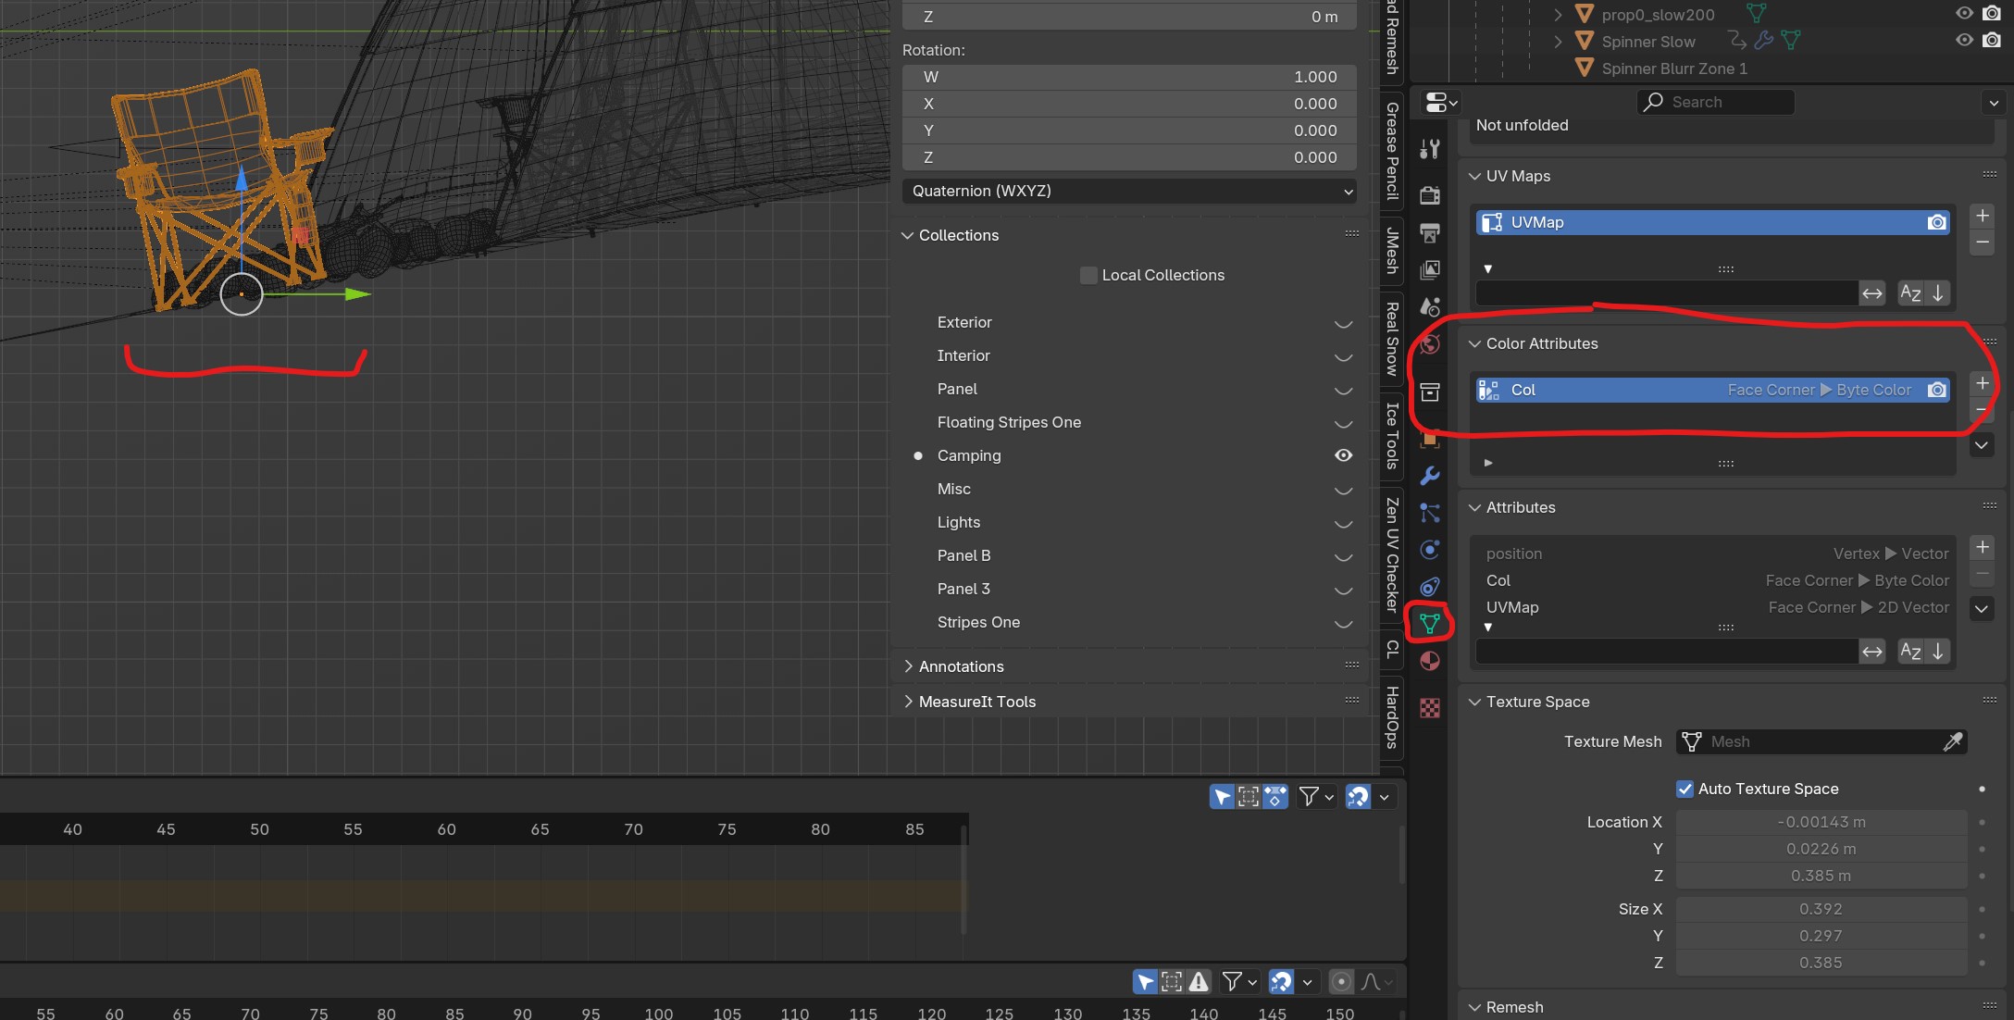Viewport: 2014px width, 1020px height.
Task: Open the Collection properties tab
Action: pos(1430,392)
